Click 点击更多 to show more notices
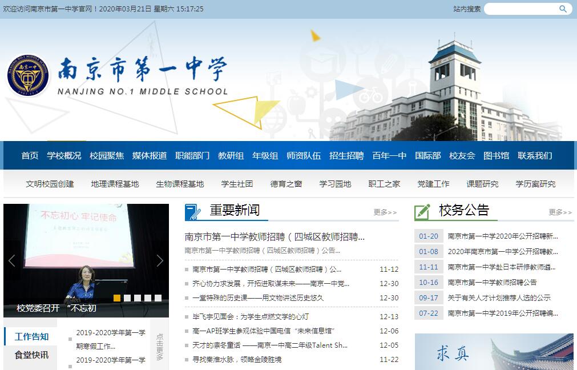This screenshot has height=370, width=577. (x=159, y=347)
